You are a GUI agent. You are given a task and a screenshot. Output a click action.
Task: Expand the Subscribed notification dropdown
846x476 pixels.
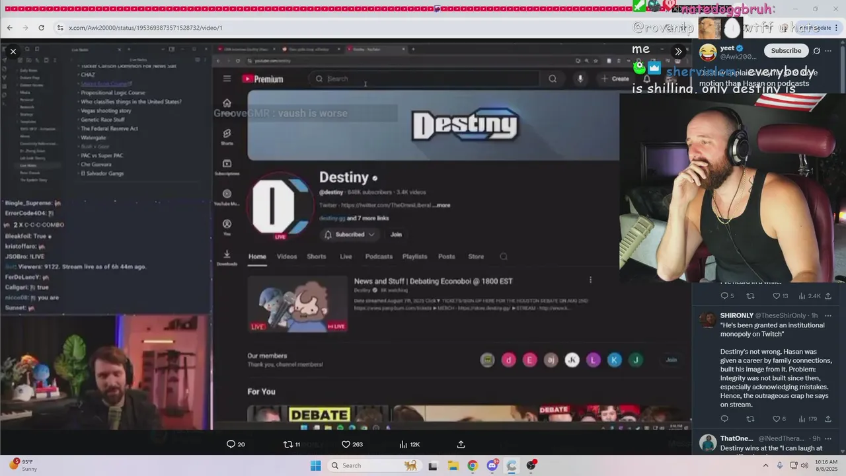coord(350,234)
